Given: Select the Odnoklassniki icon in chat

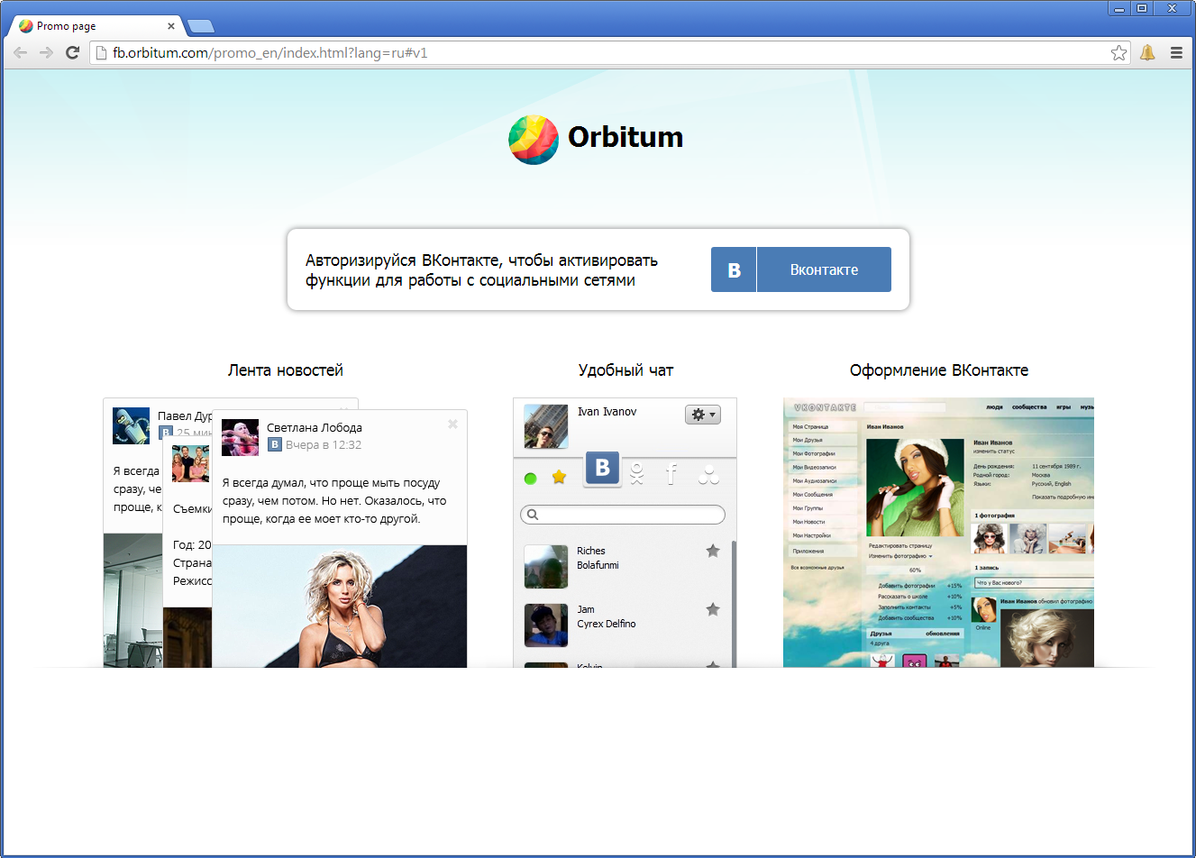Looking at the screenshot, I should pyautogui.click(x=637, y=474).
